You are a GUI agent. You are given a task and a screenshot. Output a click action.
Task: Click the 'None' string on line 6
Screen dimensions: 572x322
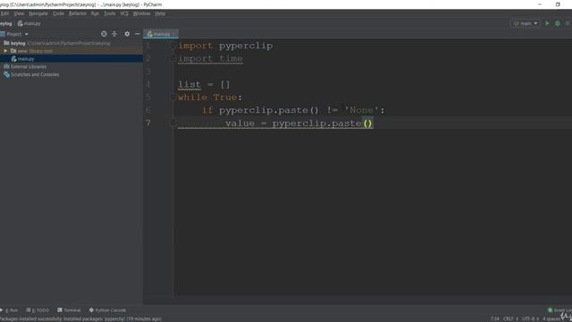tap(362, 110)
